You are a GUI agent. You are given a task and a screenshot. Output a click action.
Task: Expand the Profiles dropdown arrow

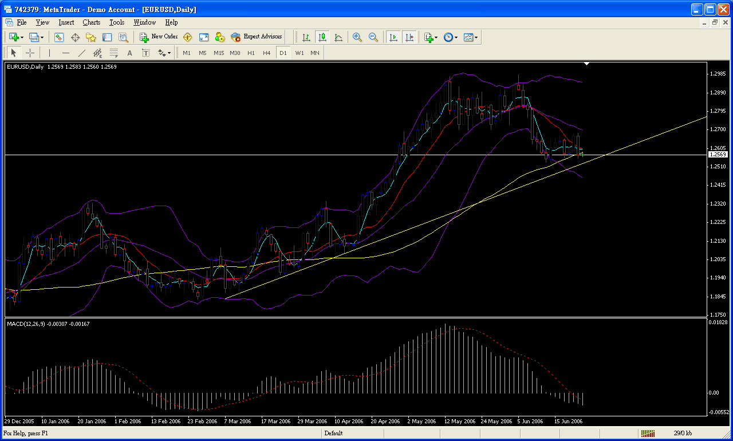(x=42, y=37)
